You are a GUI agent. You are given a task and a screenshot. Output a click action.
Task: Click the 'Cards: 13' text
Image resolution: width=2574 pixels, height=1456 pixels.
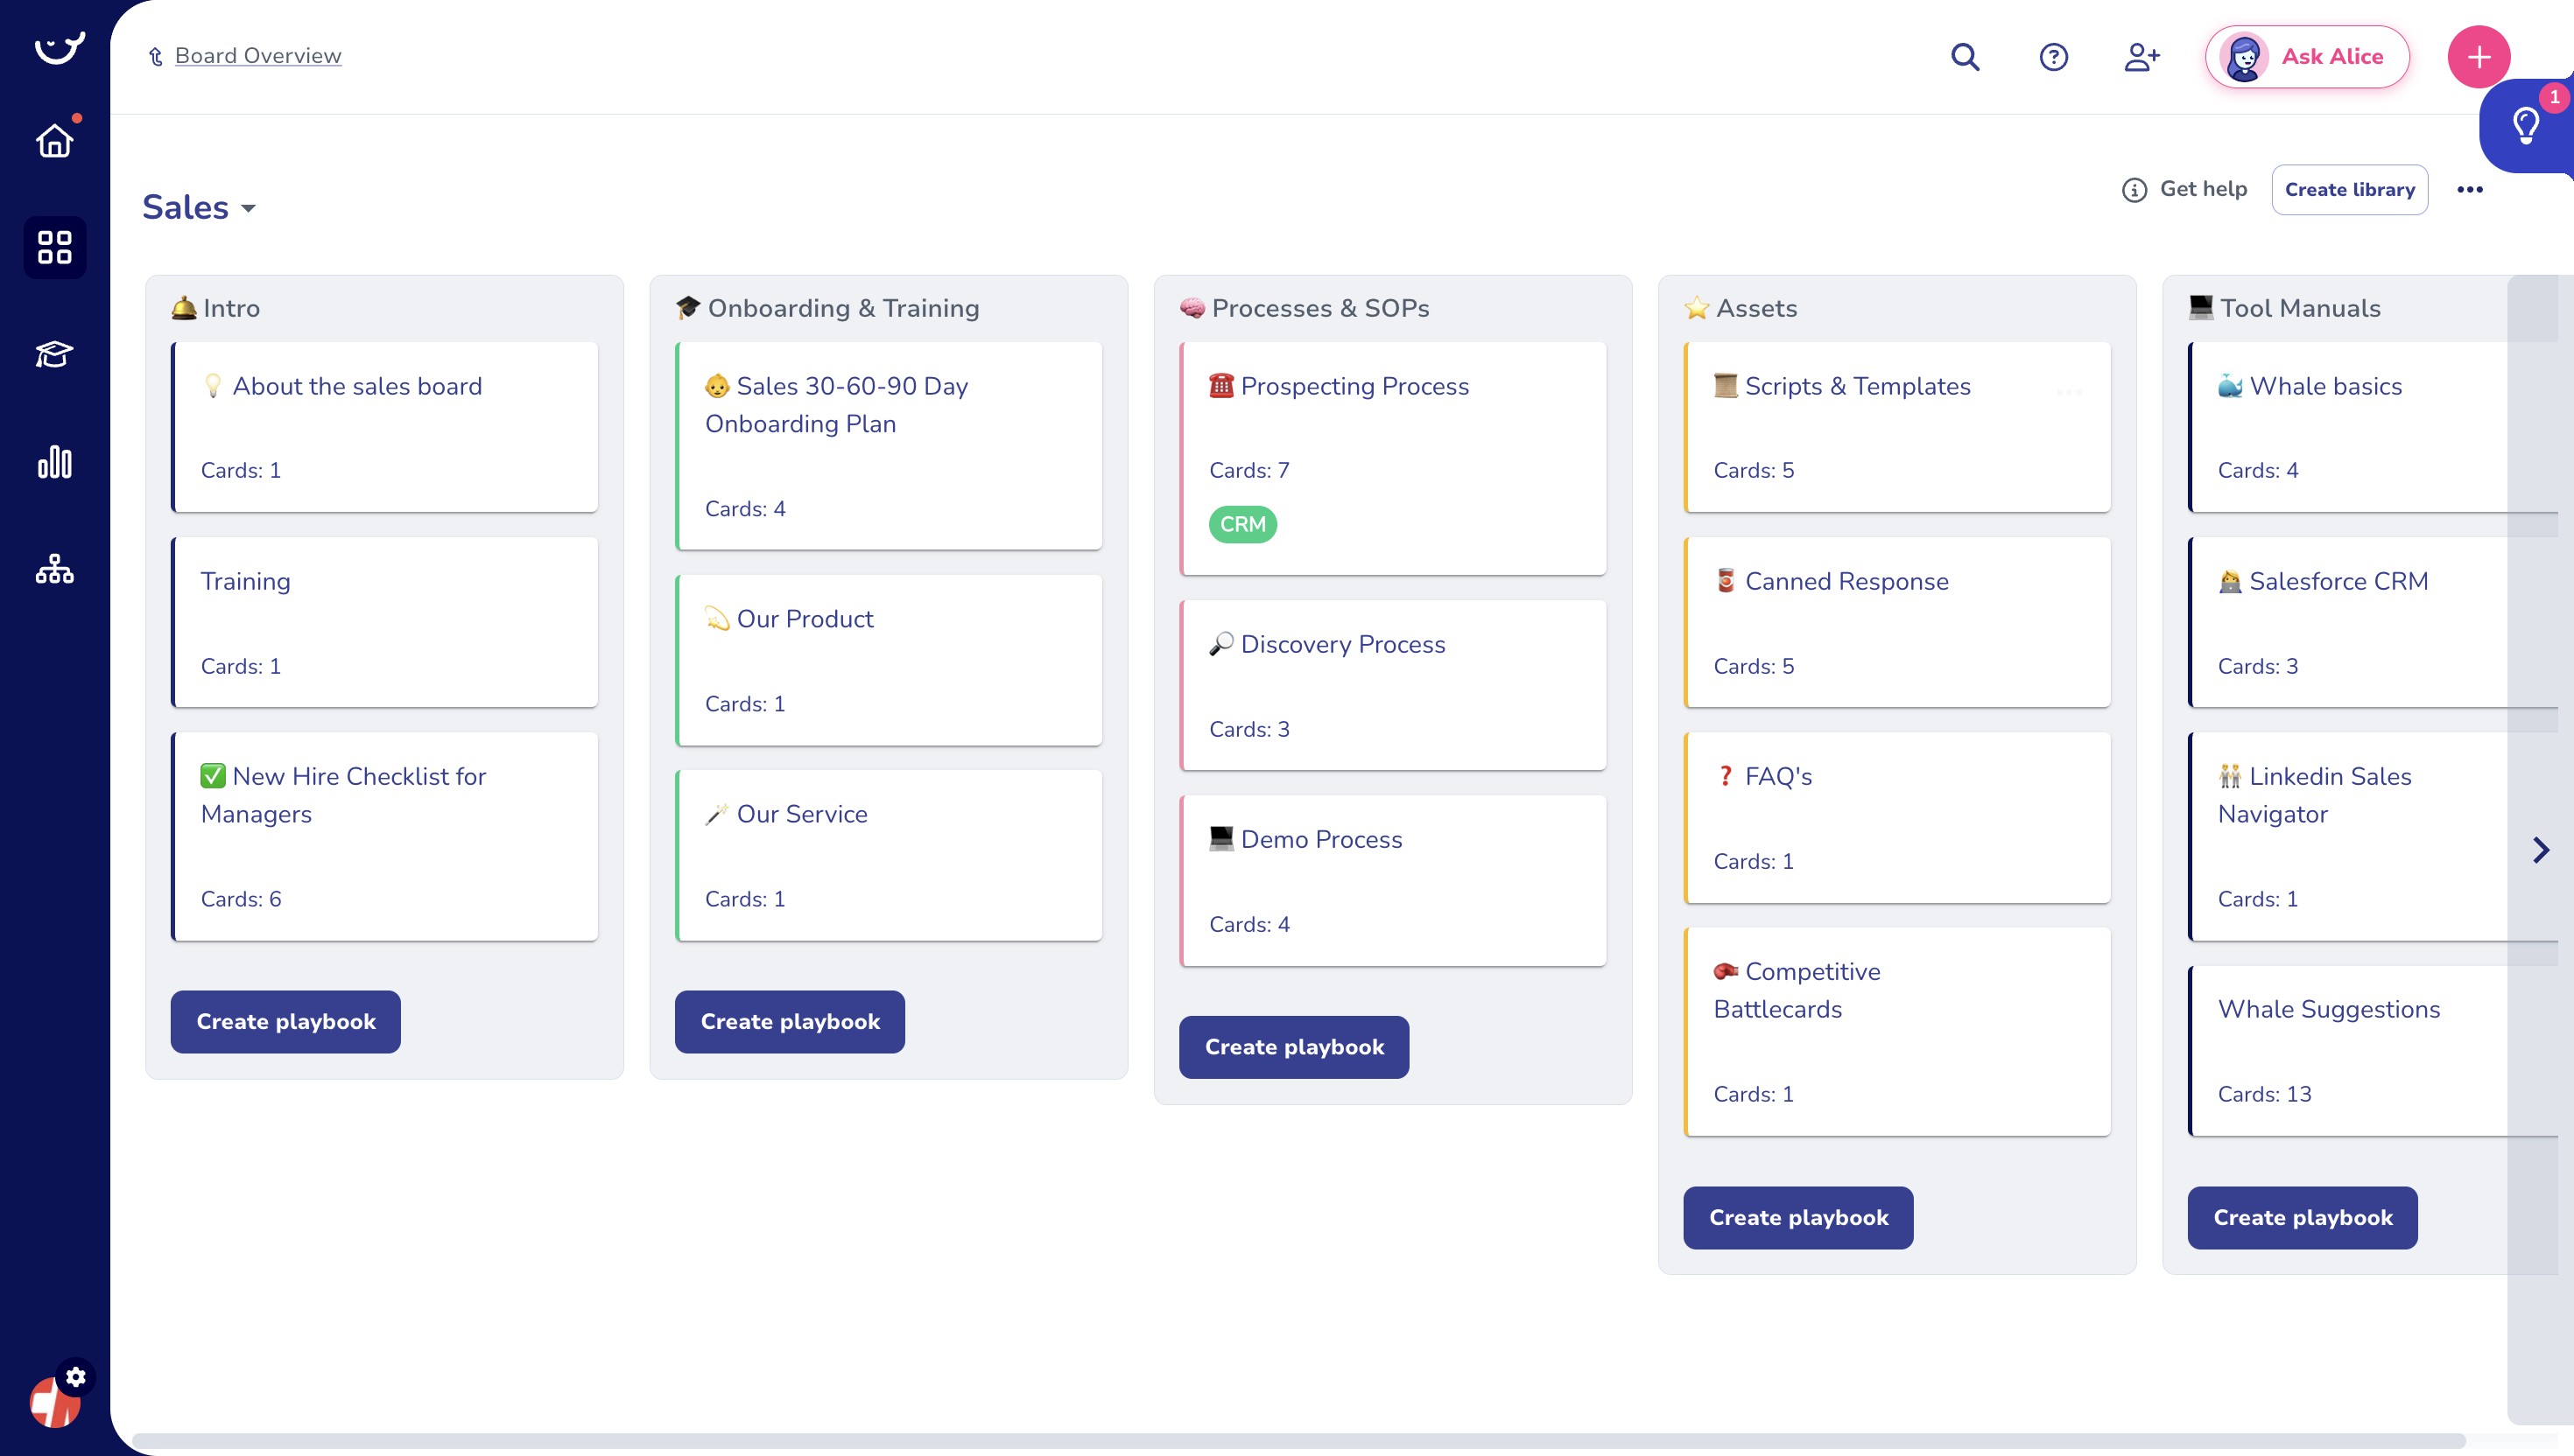tap(2264, 1094)
